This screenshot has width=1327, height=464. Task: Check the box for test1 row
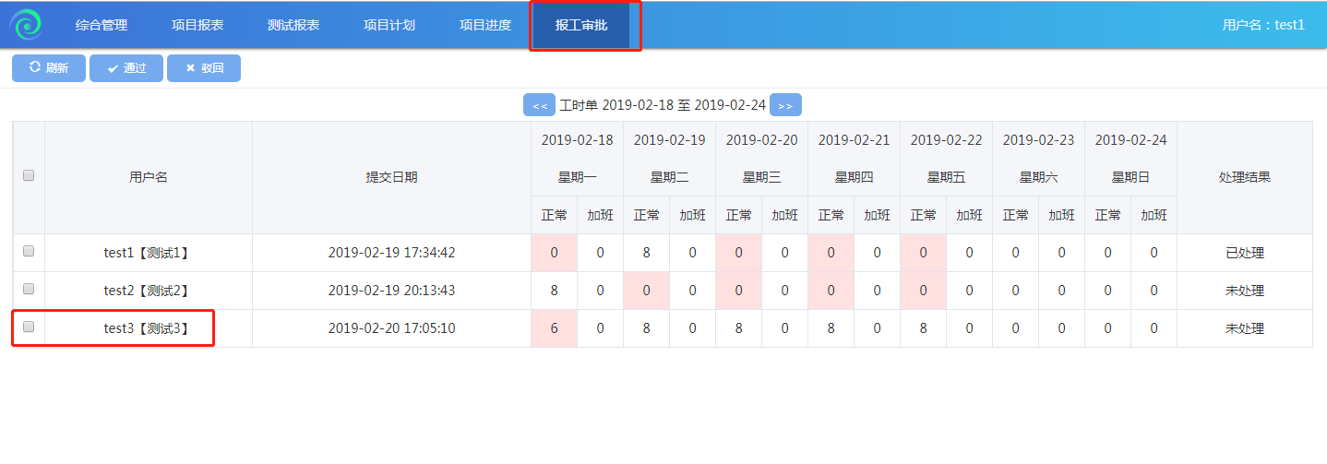[29, 251]
